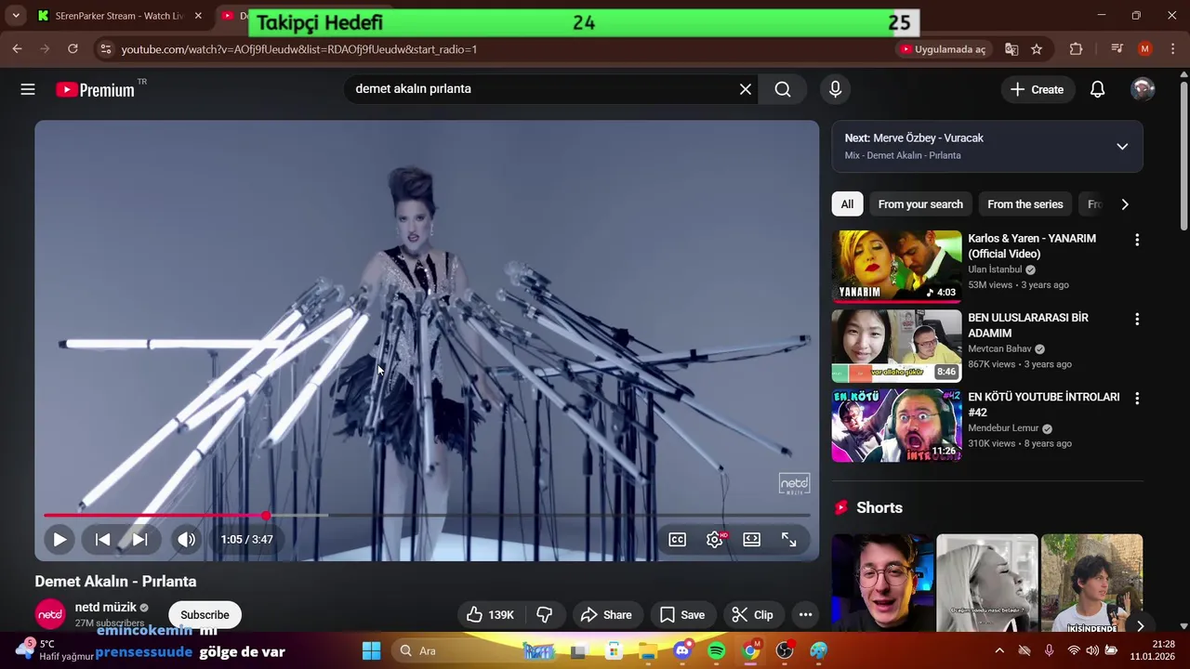Skip to the next video

[139, 539]
